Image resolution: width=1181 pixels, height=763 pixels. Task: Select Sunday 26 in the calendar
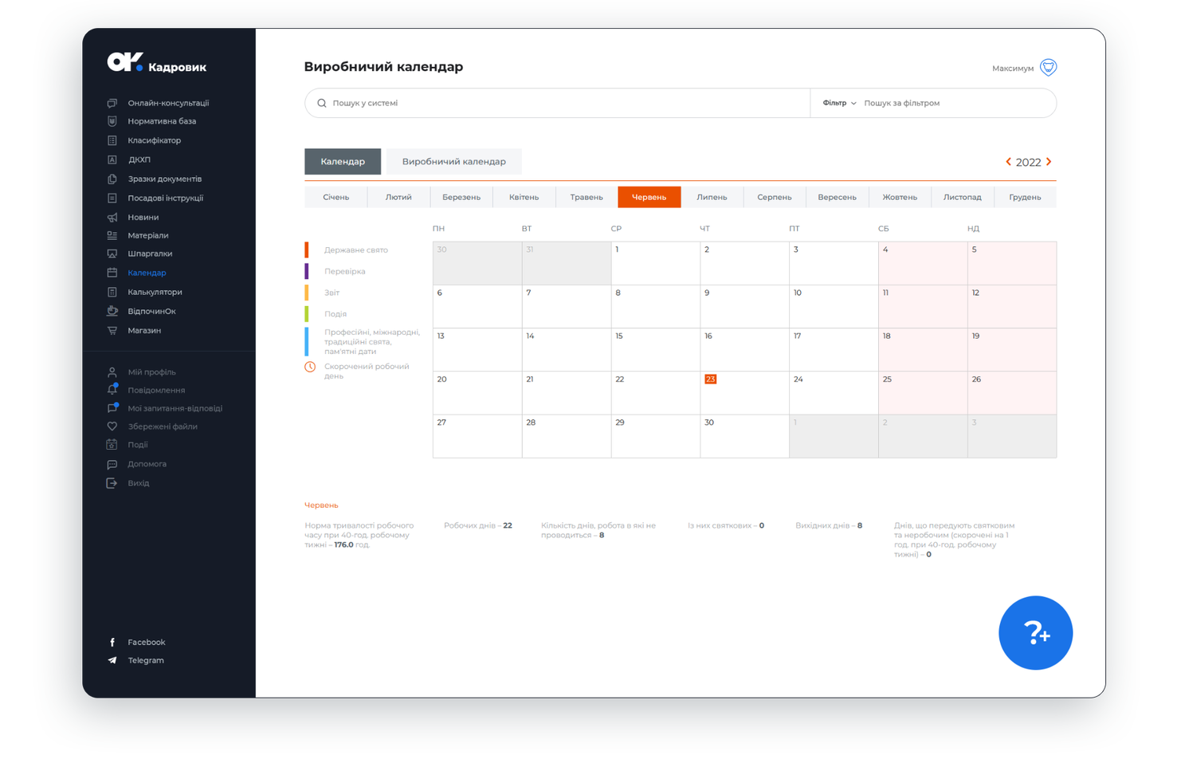(1012, 392)
